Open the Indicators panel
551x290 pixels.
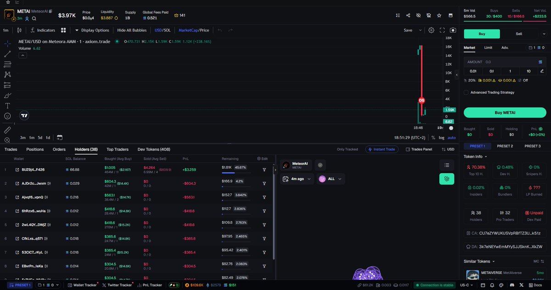pos(43,30)
